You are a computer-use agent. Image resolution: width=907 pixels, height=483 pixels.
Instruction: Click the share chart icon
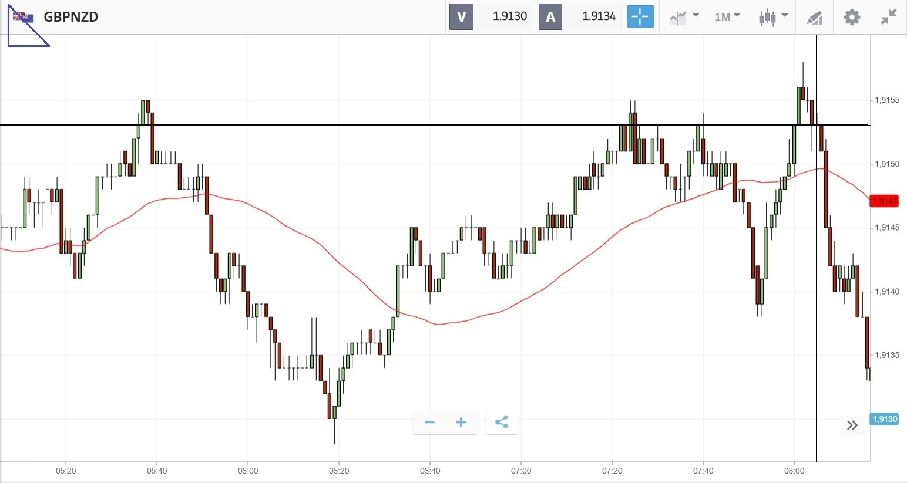point(502,423)
